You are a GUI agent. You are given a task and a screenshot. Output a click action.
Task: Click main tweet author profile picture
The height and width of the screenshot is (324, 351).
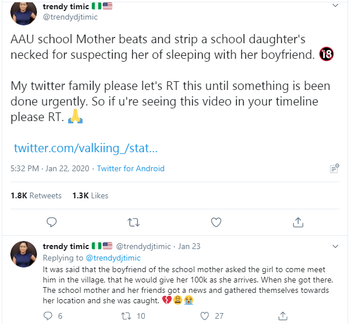24,13
